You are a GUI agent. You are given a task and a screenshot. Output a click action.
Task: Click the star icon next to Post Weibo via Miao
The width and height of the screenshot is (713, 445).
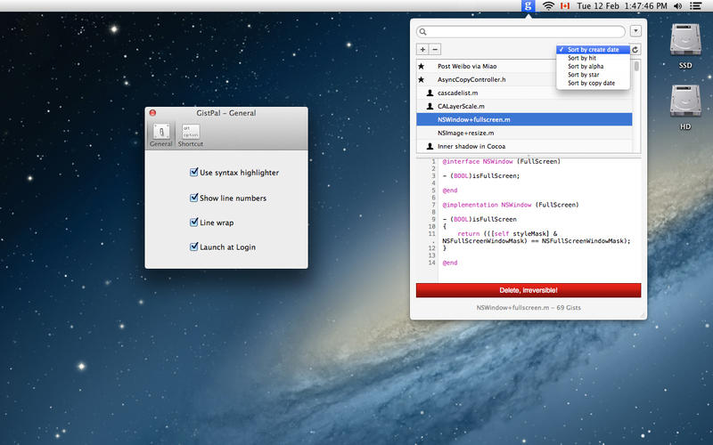(x=422, y=66)
